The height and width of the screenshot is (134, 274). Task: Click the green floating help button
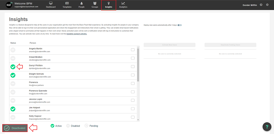click(267, 127)
